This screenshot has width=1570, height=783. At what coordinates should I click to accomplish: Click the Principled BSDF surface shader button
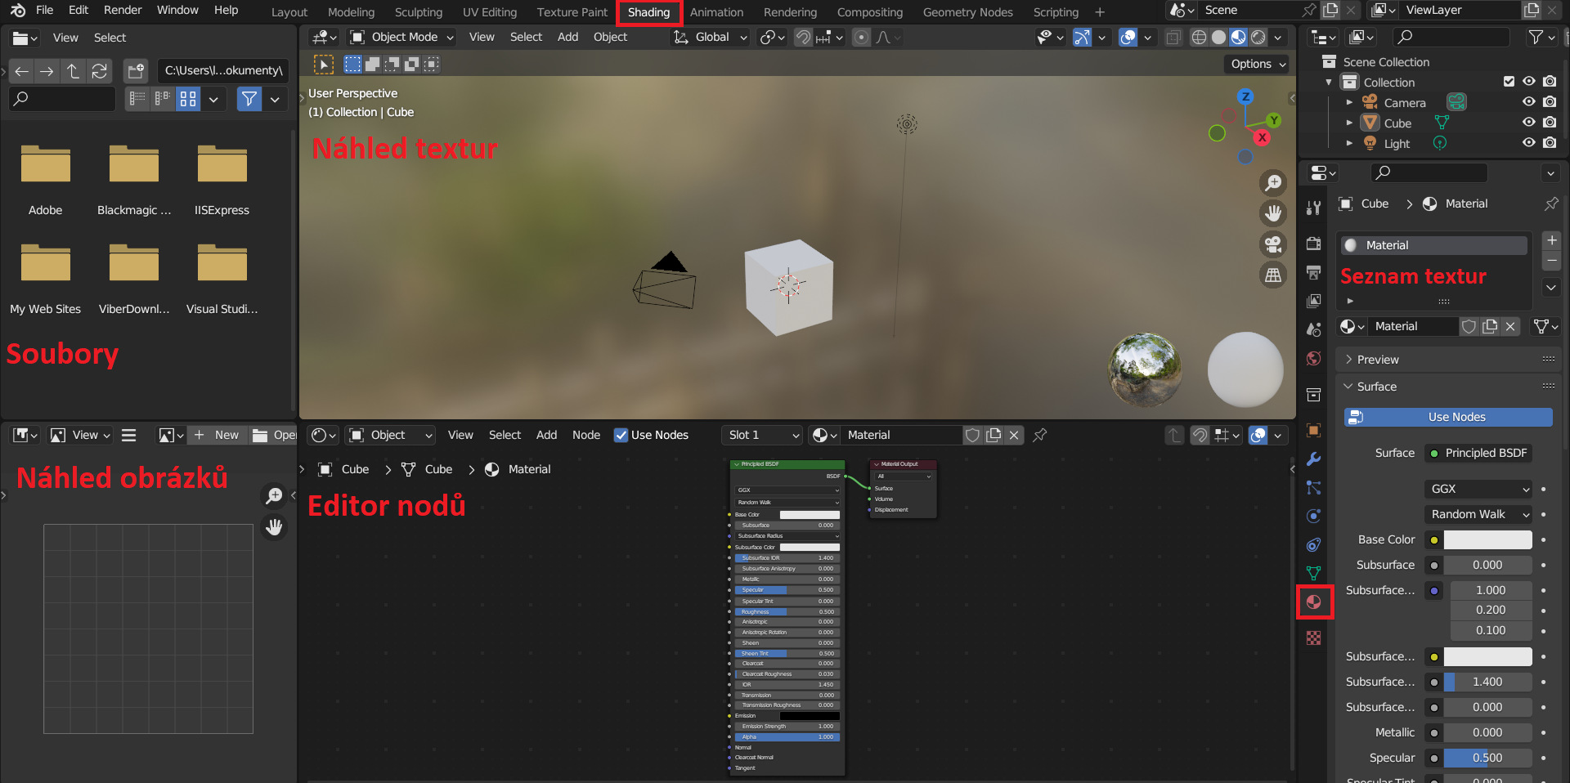pyautogui.click(x=1478, y=453)
